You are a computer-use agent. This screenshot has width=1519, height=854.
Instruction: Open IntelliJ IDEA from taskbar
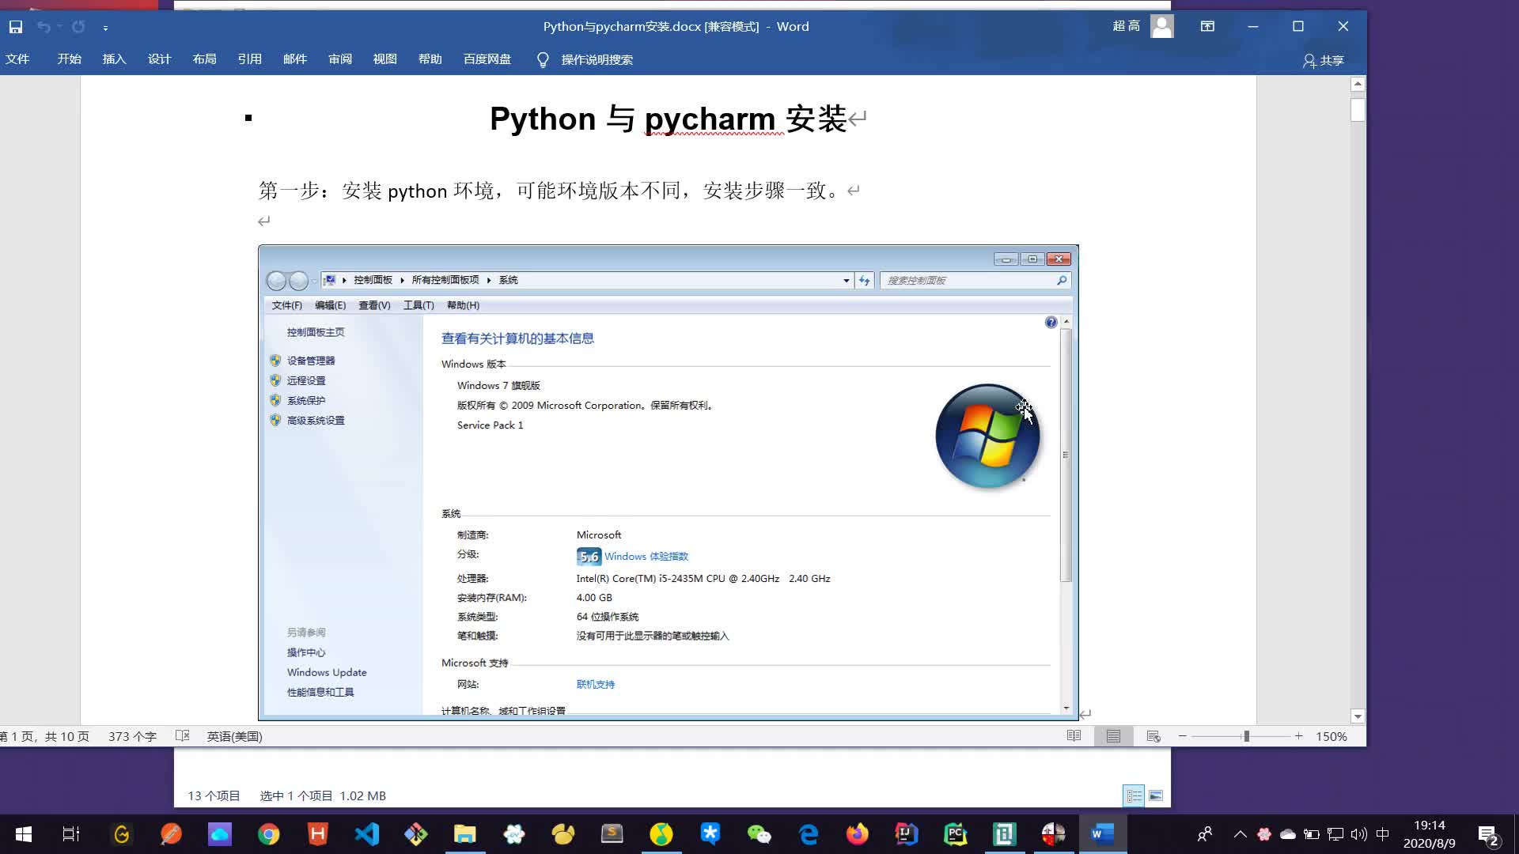pos(907,834)
